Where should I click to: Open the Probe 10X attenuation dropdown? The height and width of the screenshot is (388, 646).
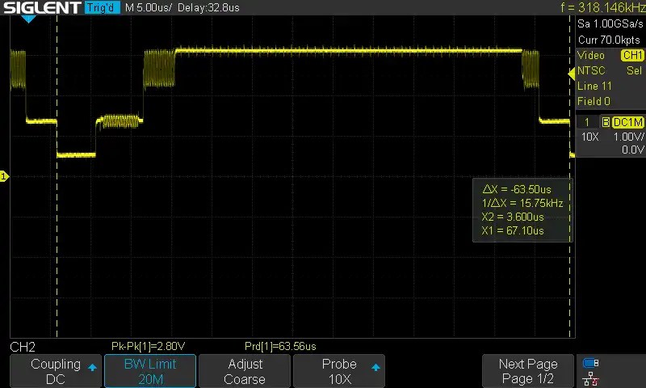[x=339, y=371]
